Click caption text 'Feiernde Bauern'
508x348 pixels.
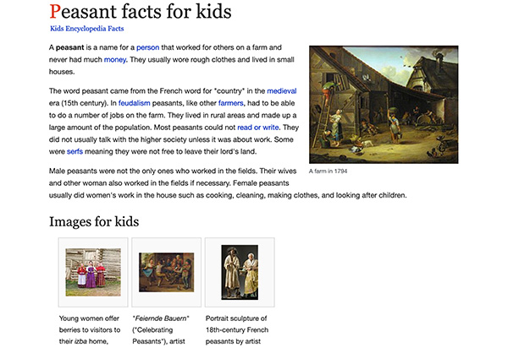[x=161, y=318]
